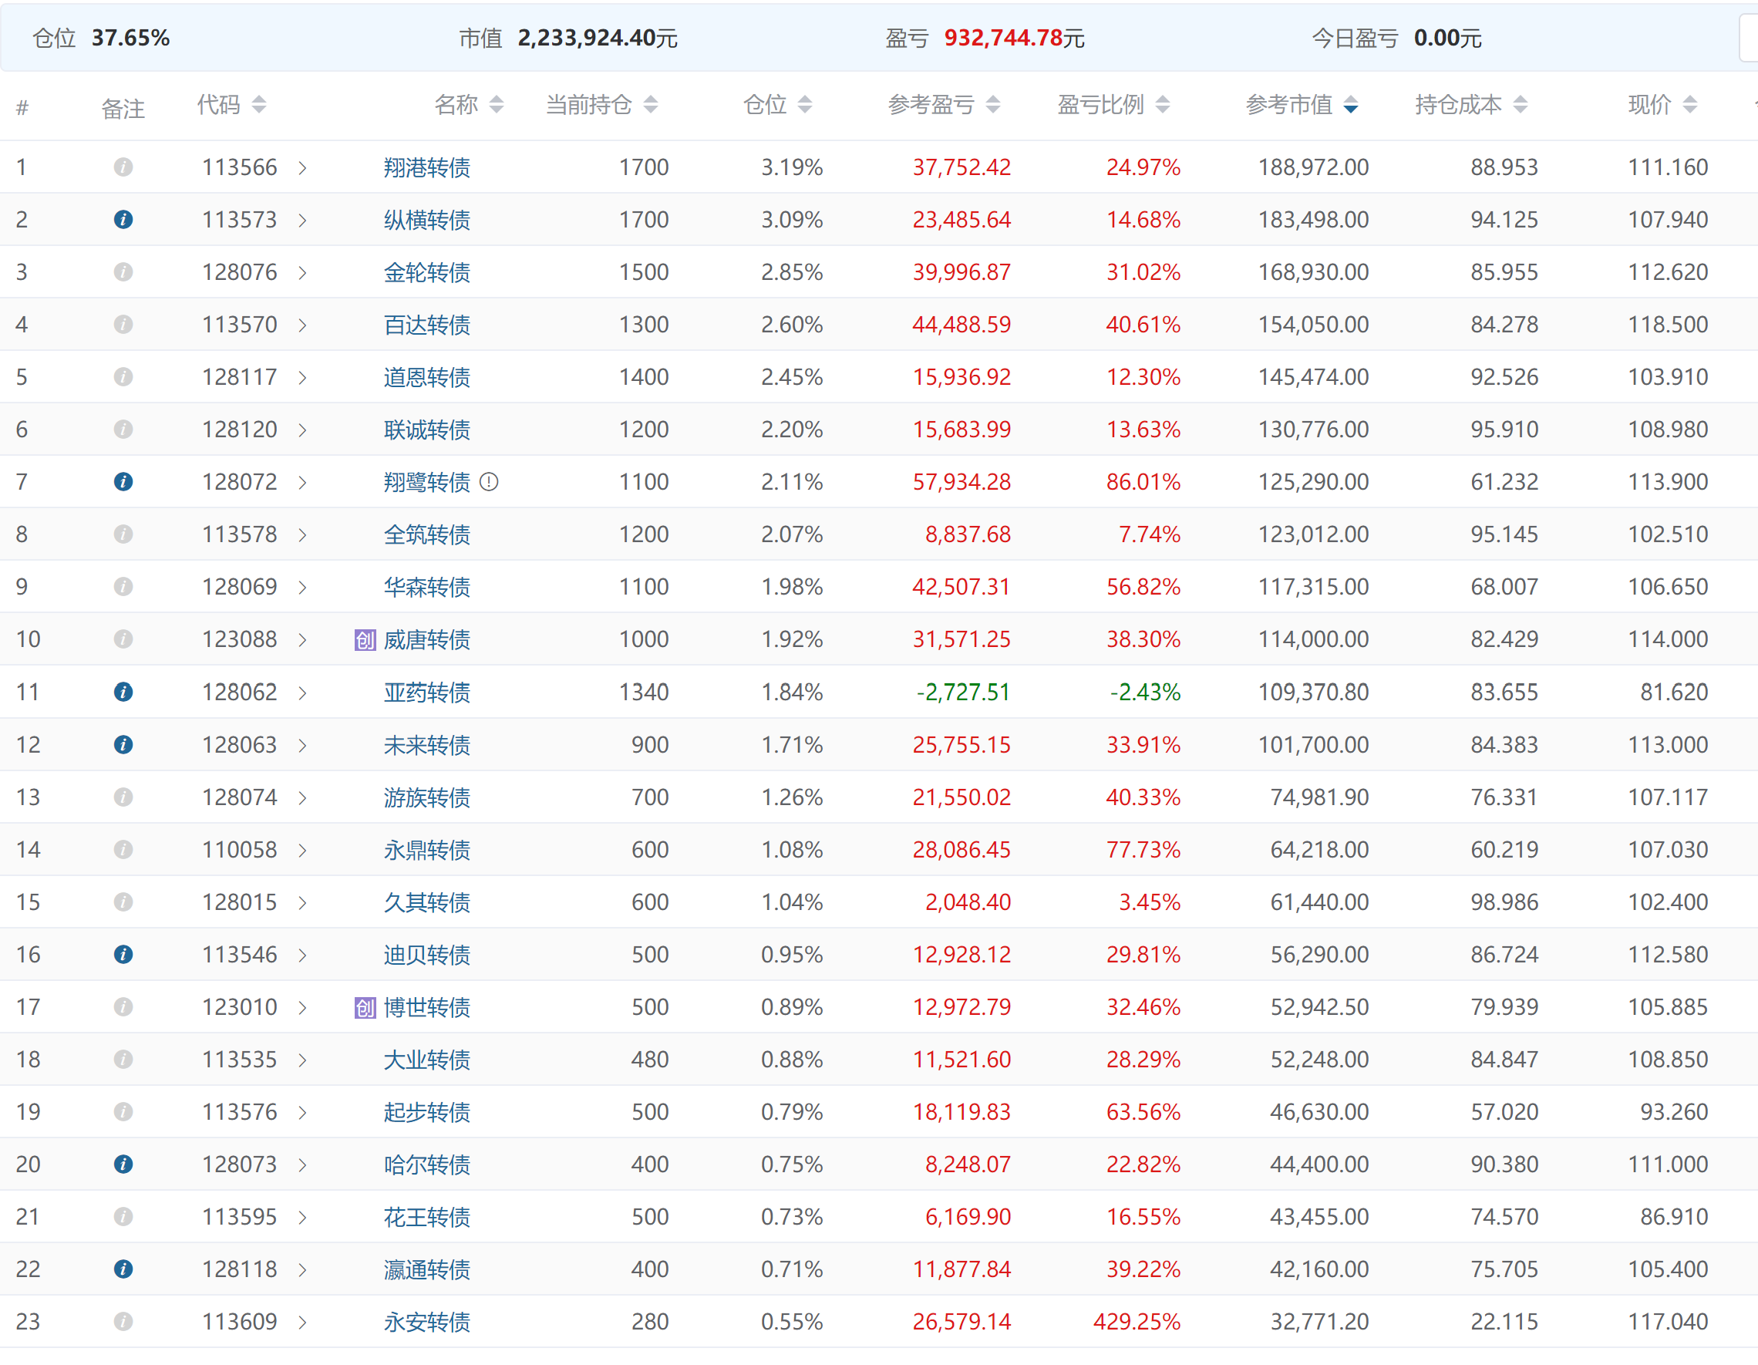
Task: Open the 永安转债 bond link
Action: [x=426, y=1322]
